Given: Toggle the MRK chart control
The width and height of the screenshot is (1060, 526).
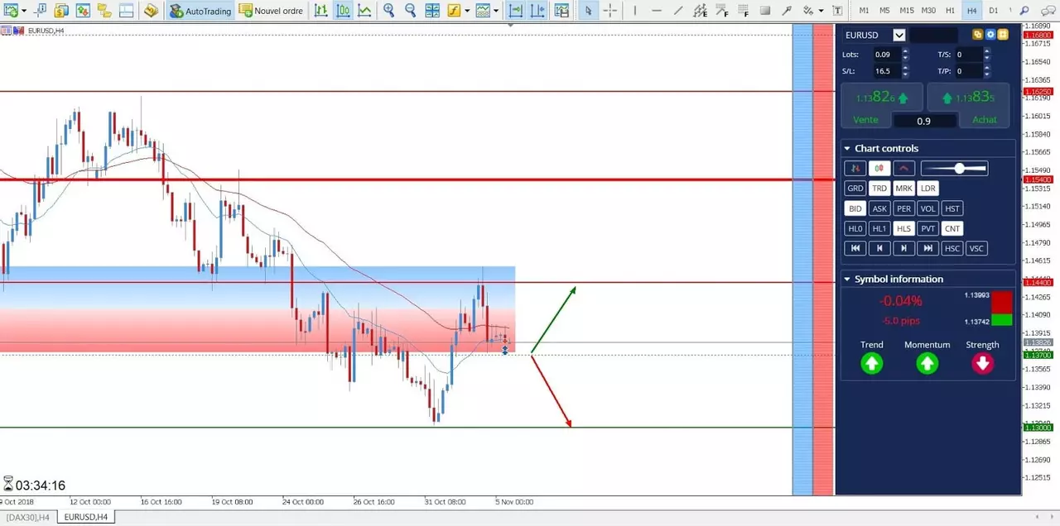Looking at the screenshot, I should click(x=903, y=189).
